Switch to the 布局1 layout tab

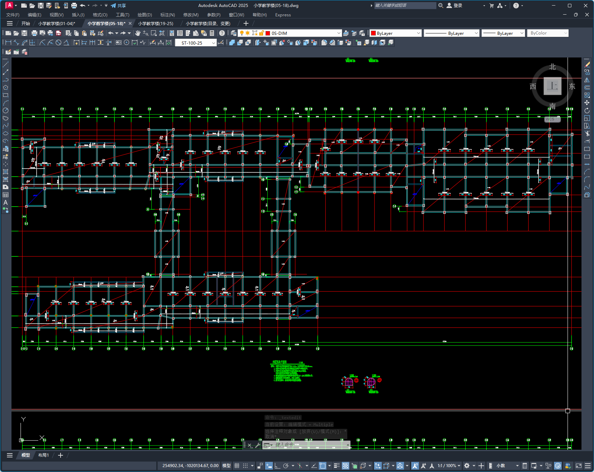(x=43, y=455)
